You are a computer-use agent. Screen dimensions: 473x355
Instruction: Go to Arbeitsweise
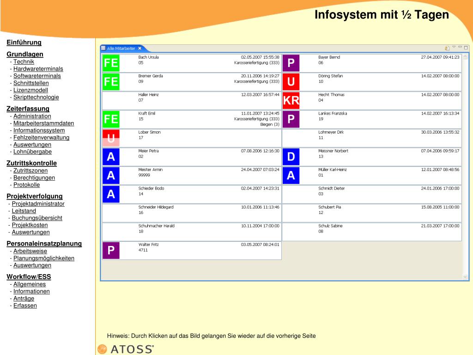point(30,251)
